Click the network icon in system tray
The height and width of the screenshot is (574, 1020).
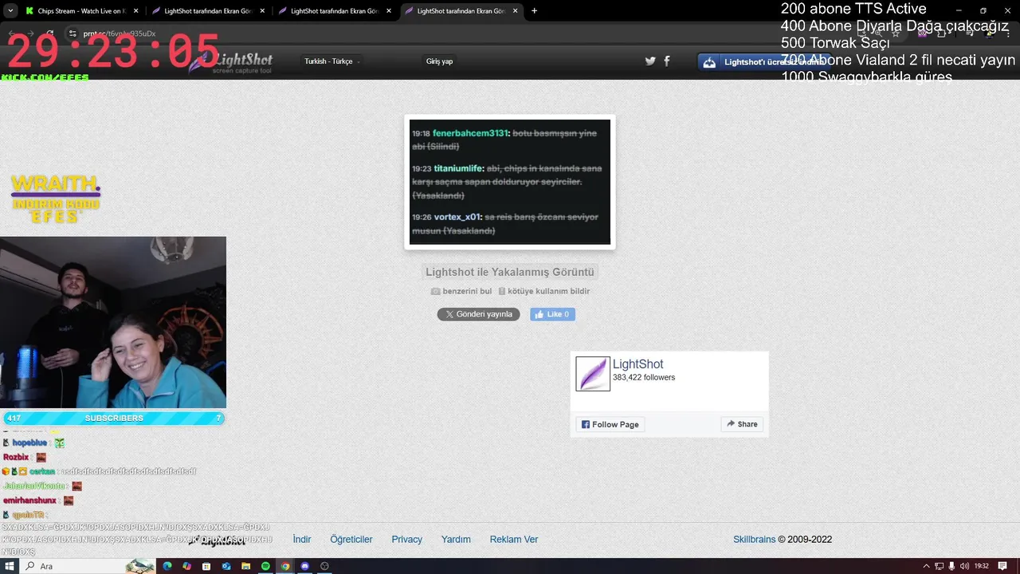click(x=940, y=566)
